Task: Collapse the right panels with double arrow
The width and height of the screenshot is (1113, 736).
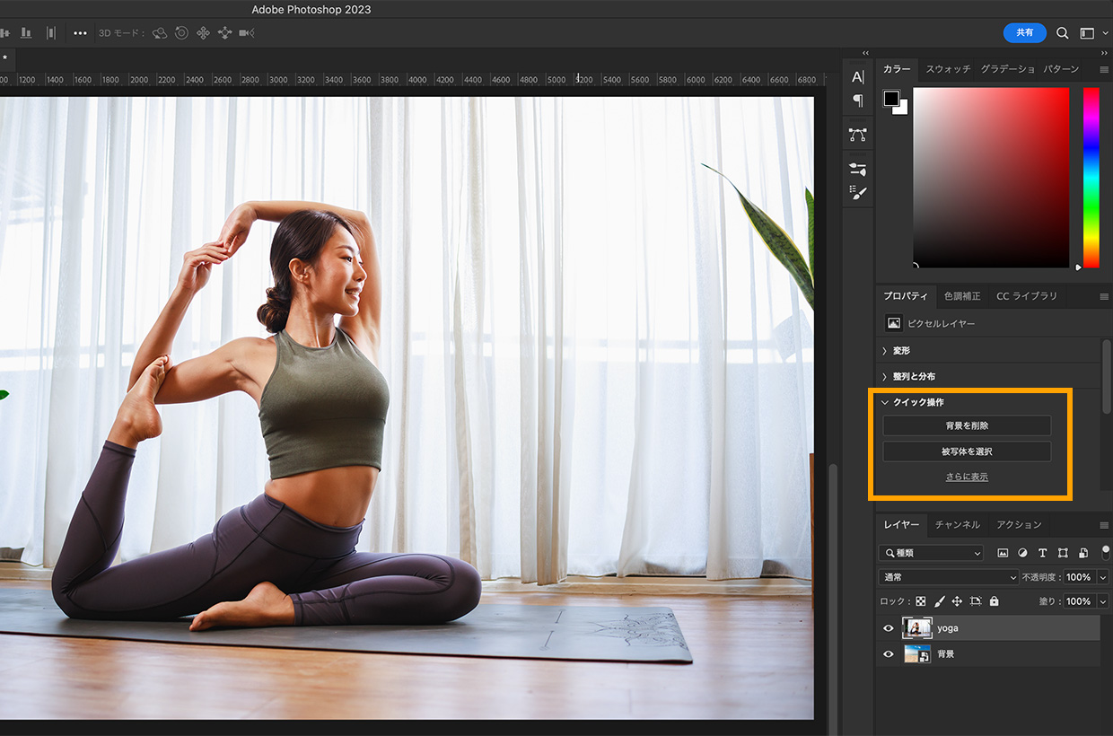Action: click(x=1102, y=53)
